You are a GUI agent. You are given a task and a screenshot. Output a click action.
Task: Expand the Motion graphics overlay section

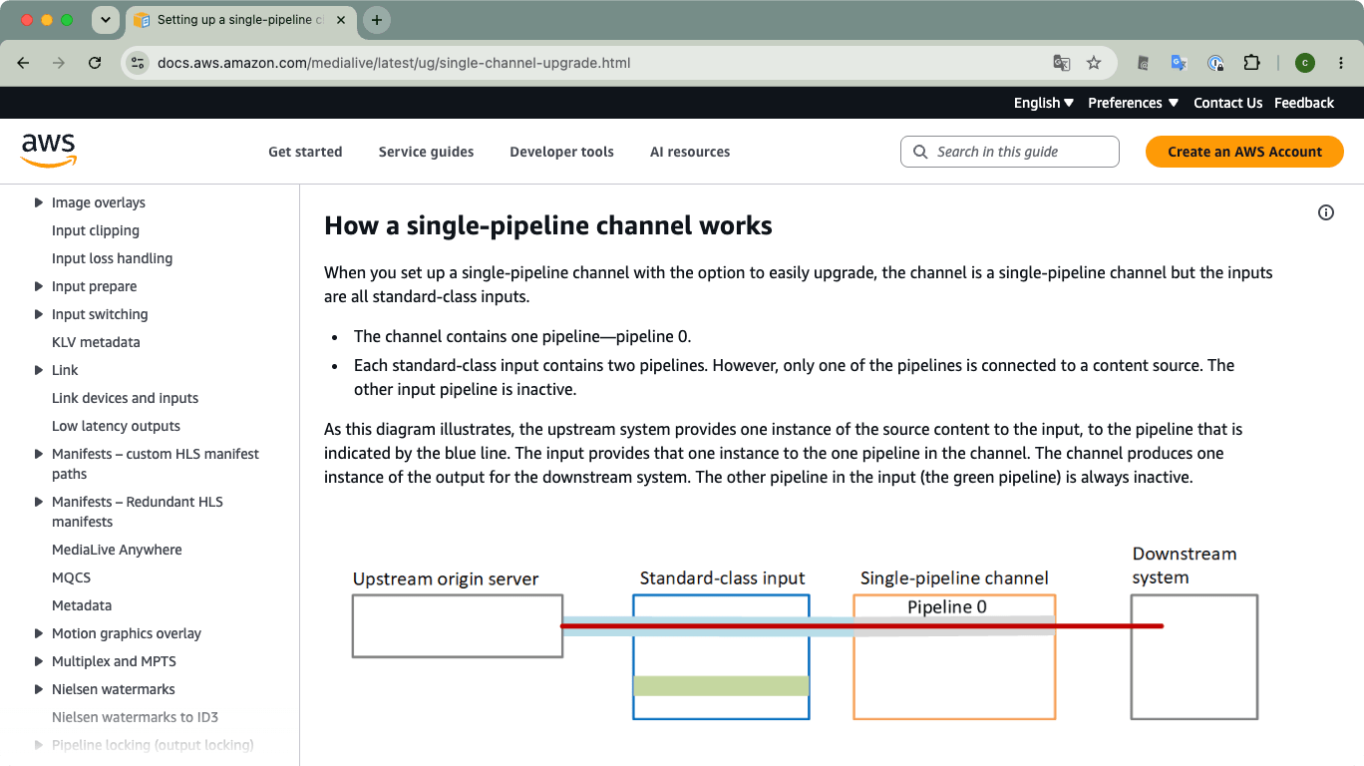pyautogui.click(x=39, y=633)
